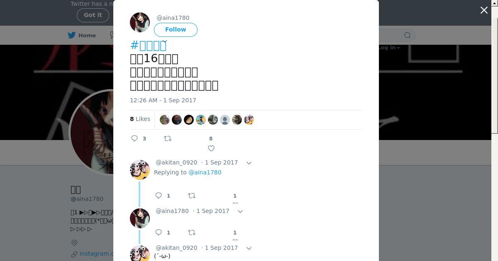The image size is (498, 261).
Task: Expand options chevron on @aina1780 reply
Action: coord(240,211)
